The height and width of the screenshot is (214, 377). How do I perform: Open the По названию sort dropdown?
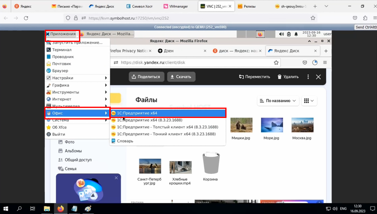(x=278, y=101)
